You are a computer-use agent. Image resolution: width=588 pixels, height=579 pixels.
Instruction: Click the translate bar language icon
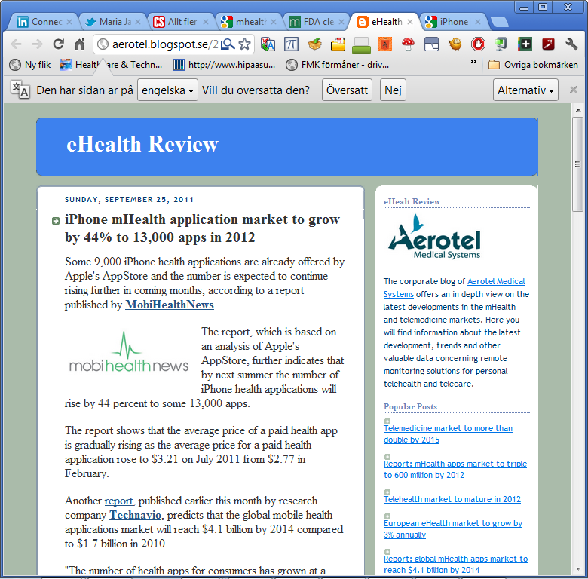[20, 90]
